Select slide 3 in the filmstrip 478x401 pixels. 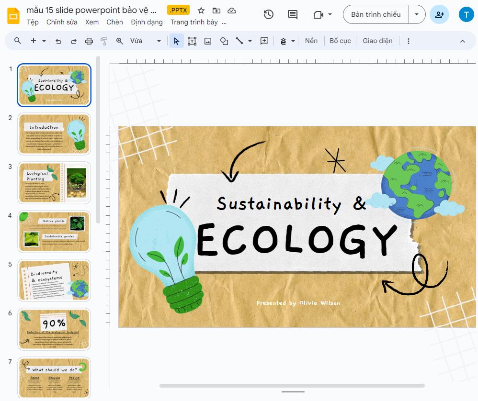(54, 183)
